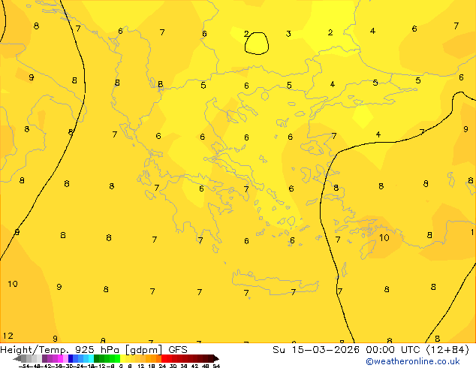Click the legend label '30' below the color bar
476x368 pixels.
[173, 366]
